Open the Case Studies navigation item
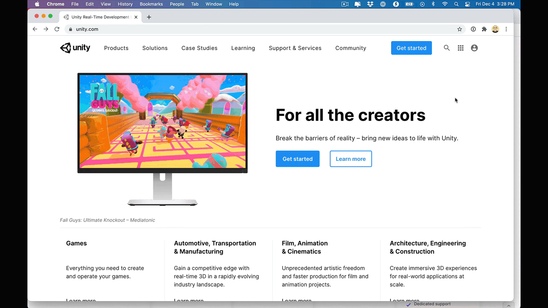Screen dimensions: 548x308 click(x=200, y=48)
